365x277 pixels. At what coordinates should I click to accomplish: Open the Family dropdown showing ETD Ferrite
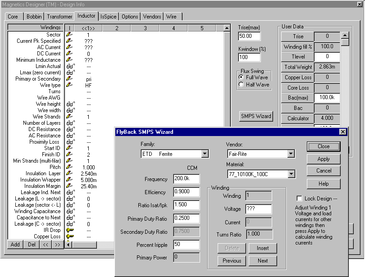(205, 154)
